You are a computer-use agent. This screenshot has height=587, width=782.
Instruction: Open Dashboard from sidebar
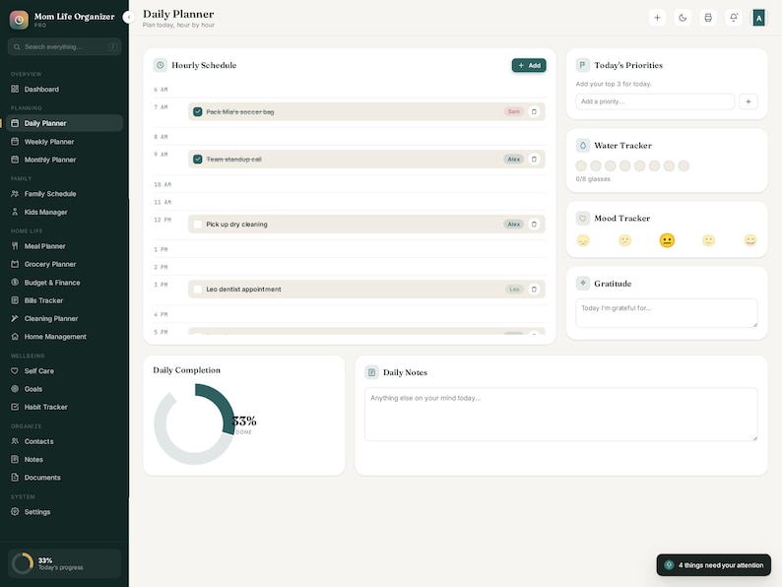pos(64,90)
